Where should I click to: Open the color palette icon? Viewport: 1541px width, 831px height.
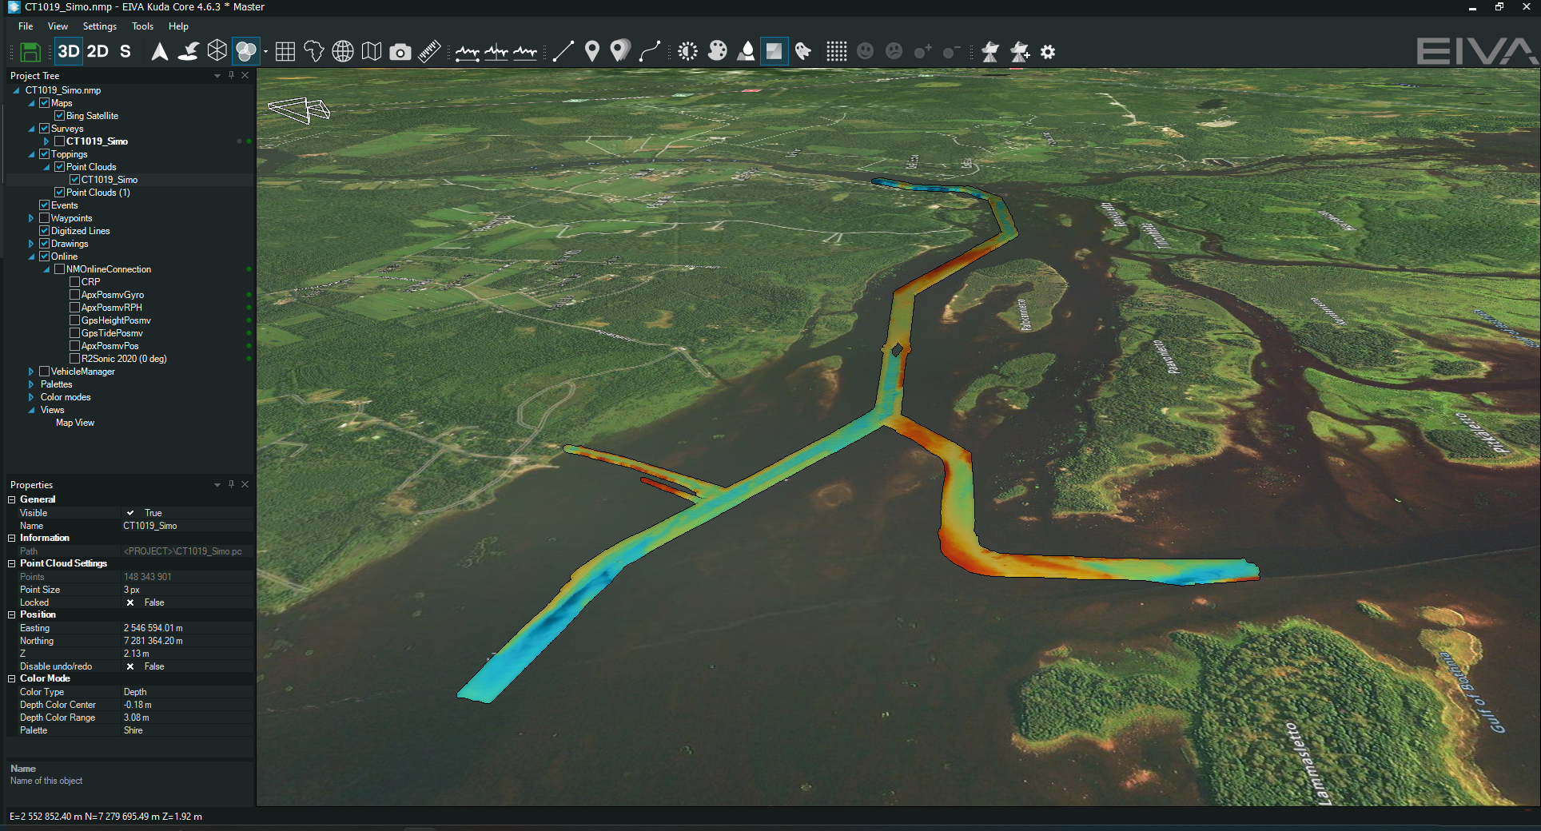(718, 52)
